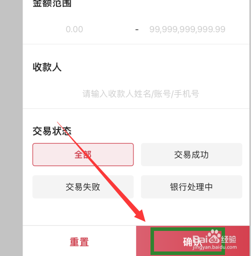Viewport: 251px width, 256px height.
Task: Click the "Bai" letters of the Baidu logo
Action: (200, 239)
